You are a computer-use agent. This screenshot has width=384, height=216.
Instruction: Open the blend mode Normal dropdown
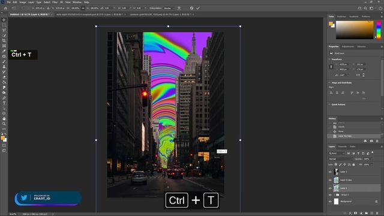pos(341,159)
